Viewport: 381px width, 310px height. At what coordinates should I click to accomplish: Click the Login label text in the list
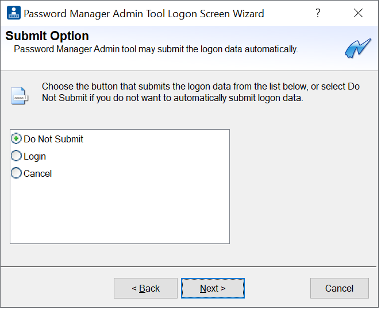(x=34, y=156)
